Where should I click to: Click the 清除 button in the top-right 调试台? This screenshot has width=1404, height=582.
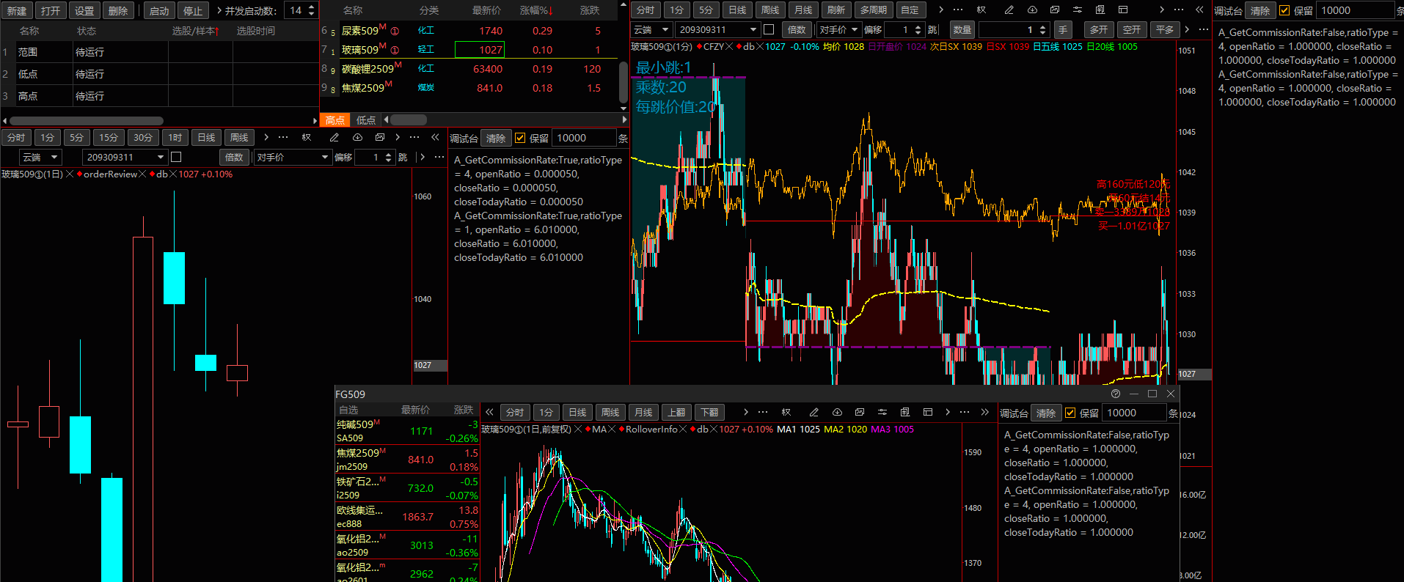[1260, 11]
